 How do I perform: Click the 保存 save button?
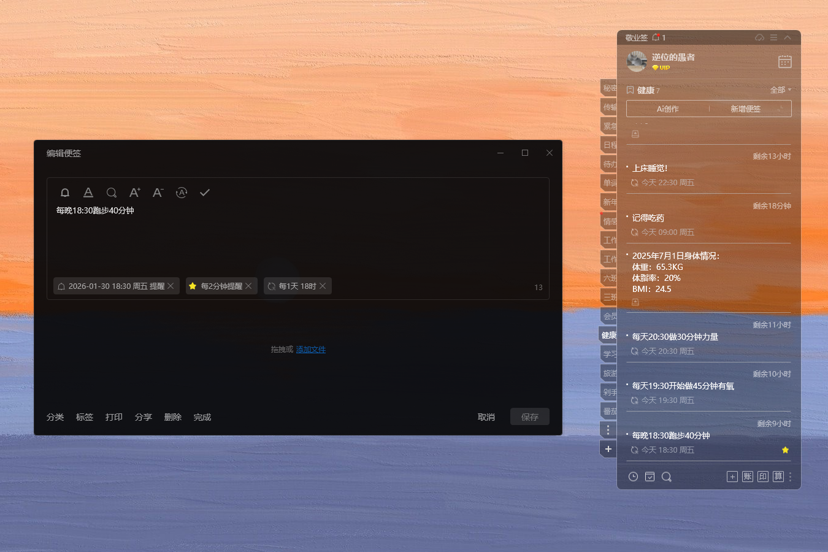click(x=529, y=416)
